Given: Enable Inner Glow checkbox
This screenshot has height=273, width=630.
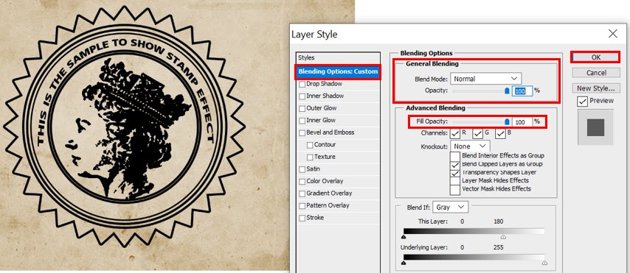Looking at the screenshot, I should coord(302,121).
